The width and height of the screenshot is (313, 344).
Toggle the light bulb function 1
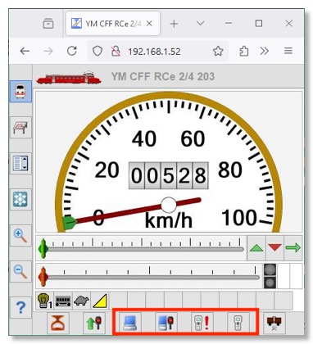(x=44, y=301)
